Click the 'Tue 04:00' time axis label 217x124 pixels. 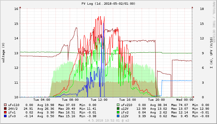pyautogui.click(x=42, y=100)
